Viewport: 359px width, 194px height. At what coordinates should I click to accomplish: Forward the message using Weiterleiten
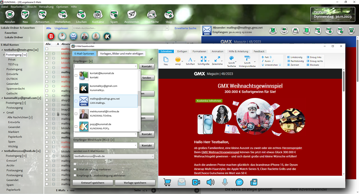pos(63,14)
